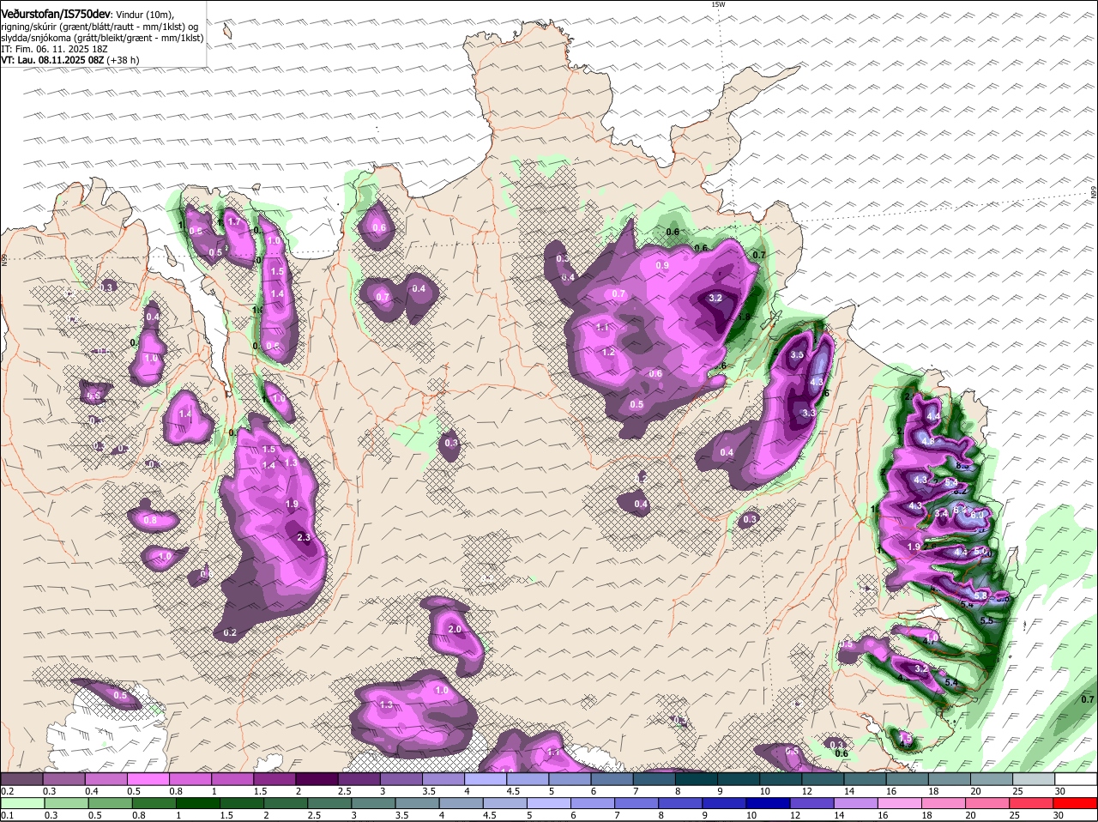Click the 25 swatch in lower legend row

(1033, 803)
